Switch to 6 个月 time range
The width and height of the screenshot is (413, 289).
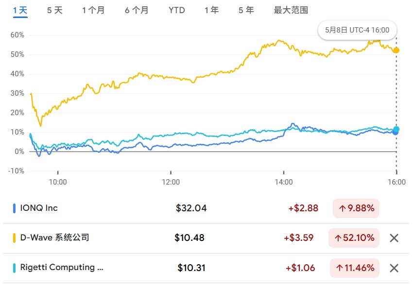coord(137,10)
